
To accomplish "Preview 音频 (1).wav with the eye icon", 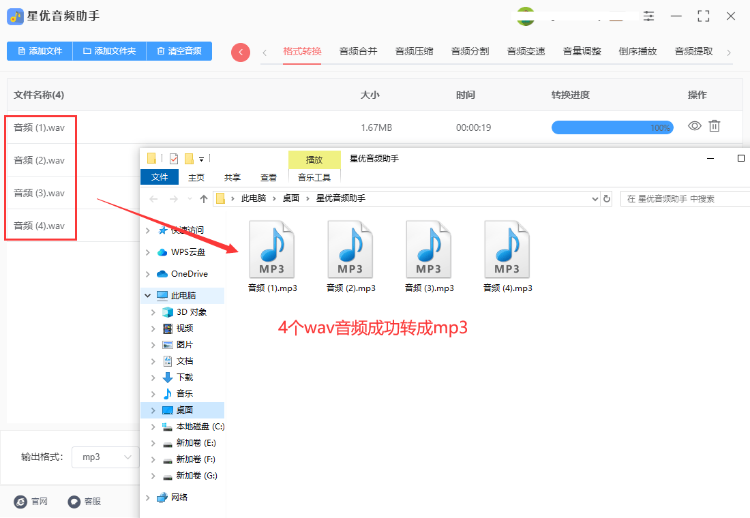I will tap(695, 126).
